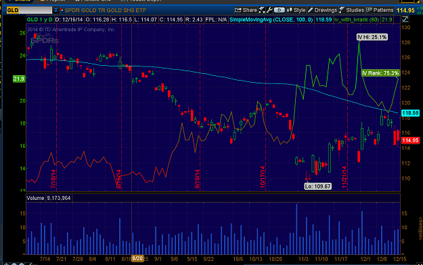Click the Lo: 109.67 price bubble
This screenshot has height=265, width=423.
(x=318, y=186)
